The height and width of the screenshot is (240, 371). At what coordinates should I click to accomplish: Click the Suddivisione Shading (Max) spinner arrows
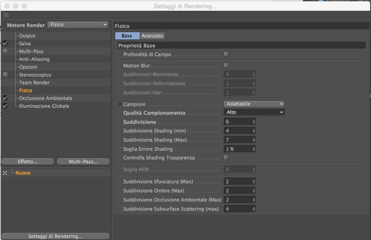[254, 140]
